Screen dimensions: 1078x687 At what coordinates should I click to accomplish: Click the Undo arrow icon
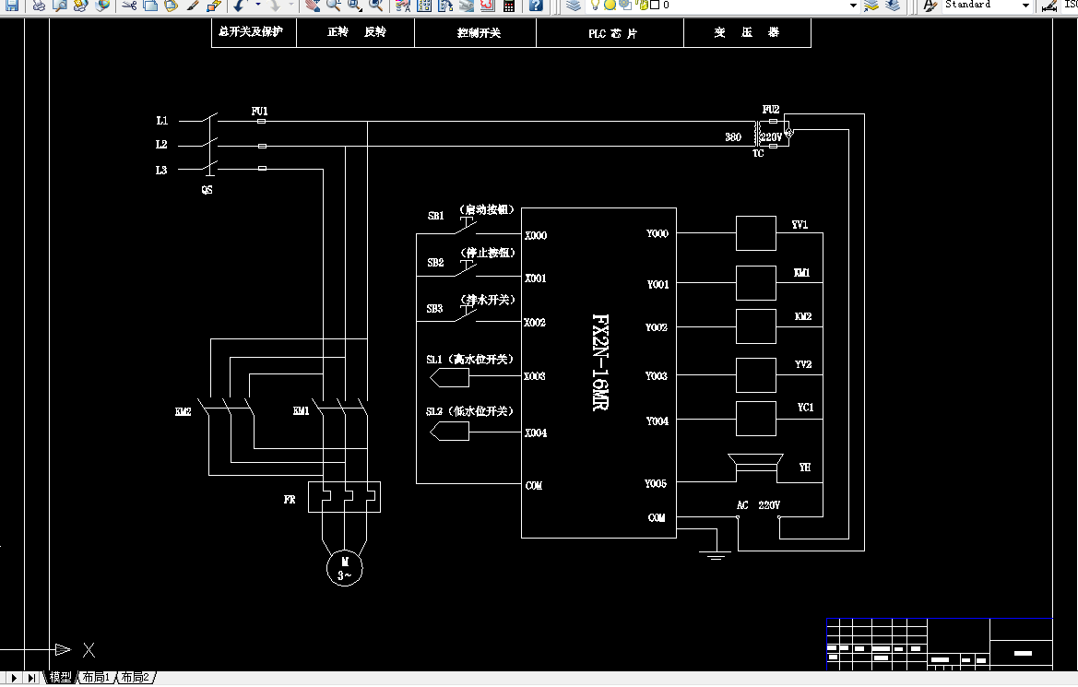point(239,6)
